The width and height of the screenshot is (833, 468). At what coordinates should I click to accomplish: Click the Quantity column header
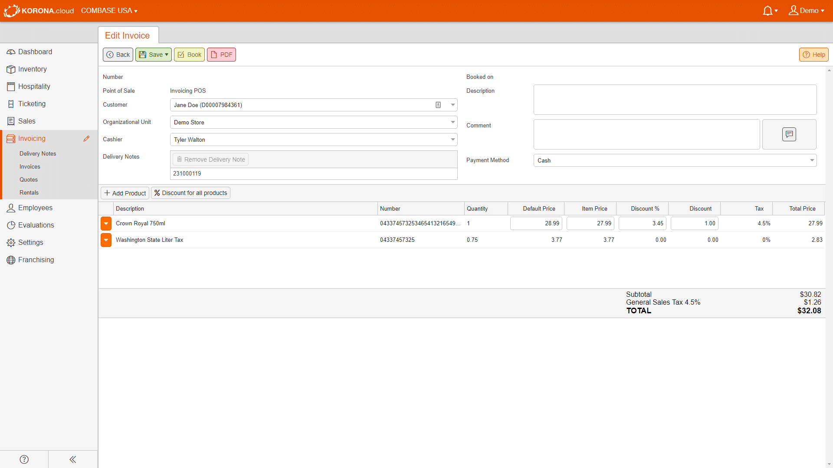(x=486, y=209)
